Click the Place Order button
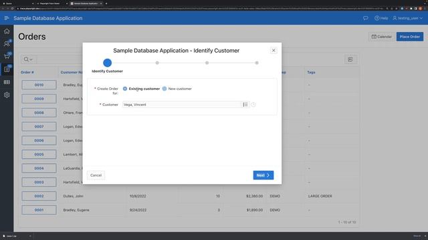This screenshot has width=428, height=240. click(x=410, y=37)
